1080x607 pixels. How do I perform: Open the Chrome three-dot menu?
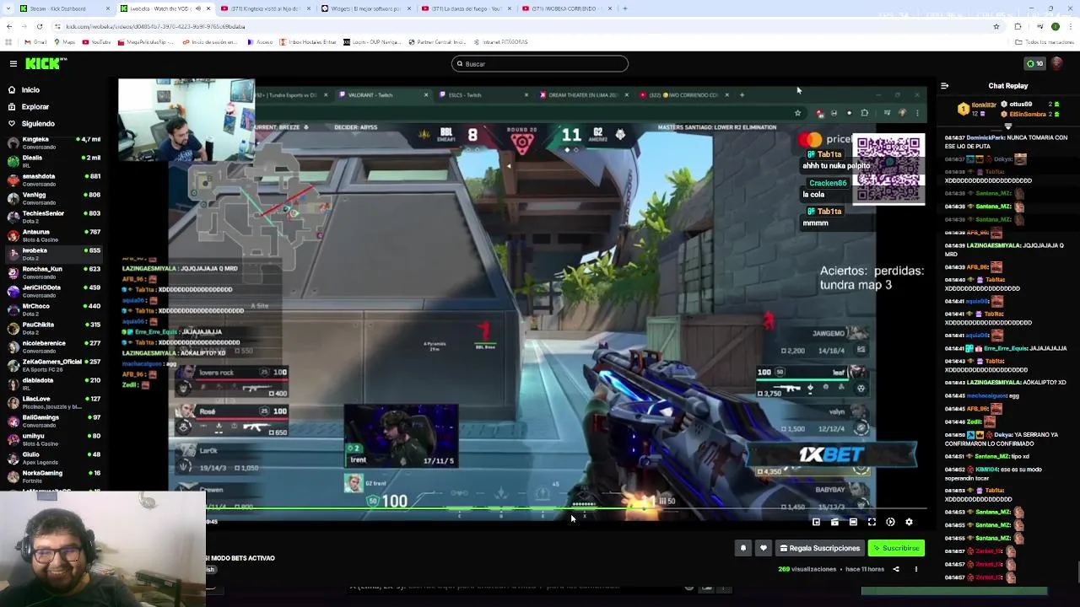(x=1072, y=26)
